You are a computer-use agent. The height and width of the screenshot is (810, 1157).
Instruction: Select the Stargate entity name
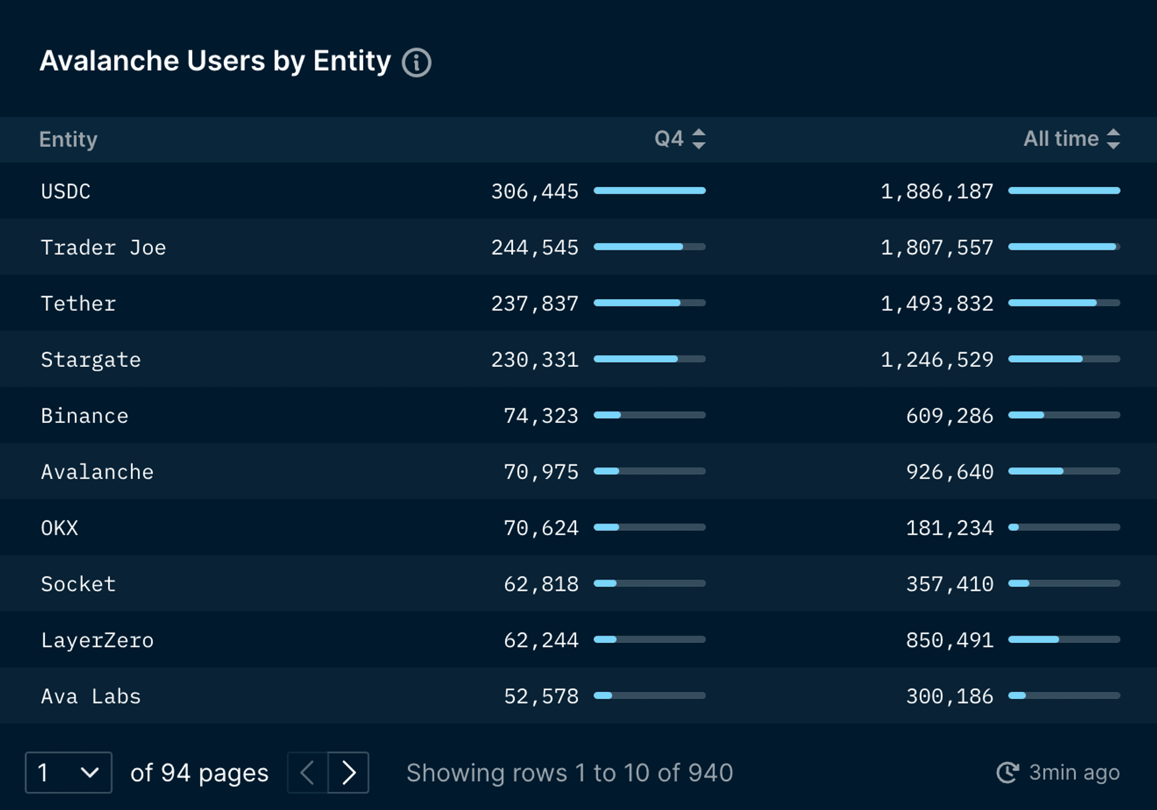(x=91, y=360)
